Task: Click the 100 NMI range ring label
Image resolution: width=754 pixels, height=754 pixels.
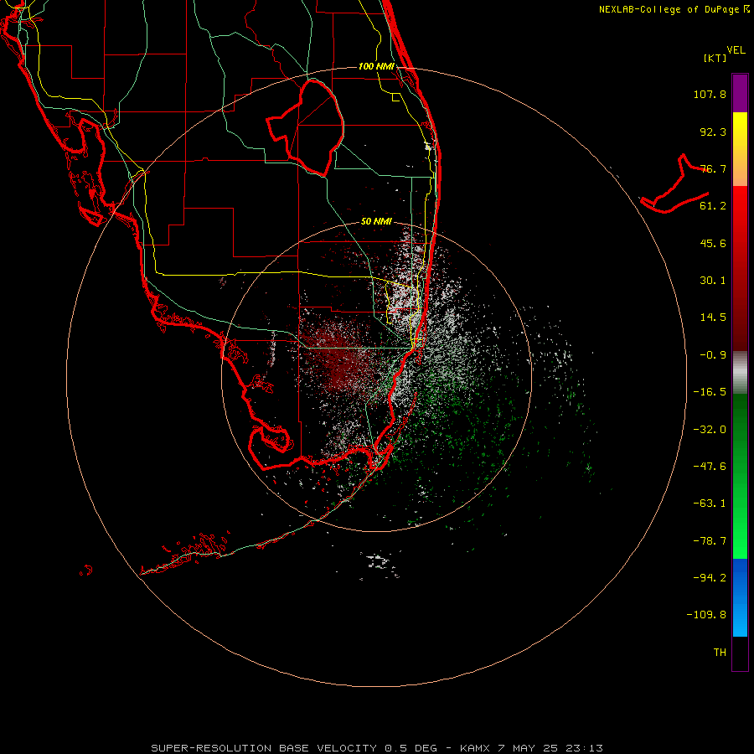Action: click(376, 66)
